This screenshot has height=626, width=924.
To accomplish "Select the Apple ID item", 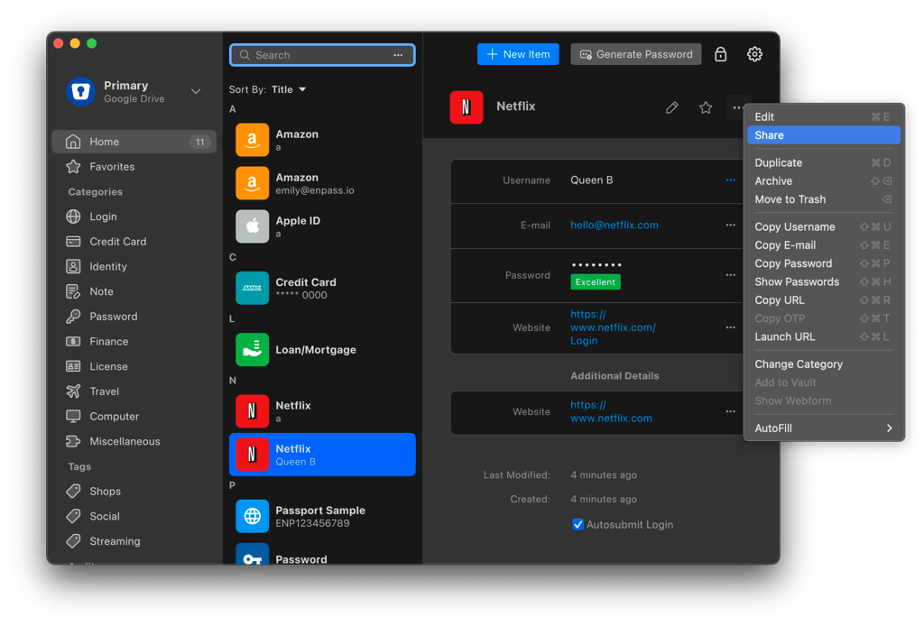I will click(322, 226).
